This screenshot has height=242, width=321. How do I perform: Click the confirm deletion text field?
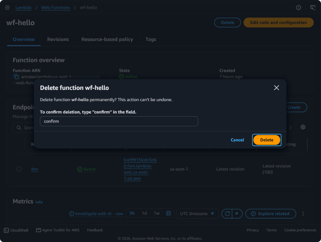(119, 121)
